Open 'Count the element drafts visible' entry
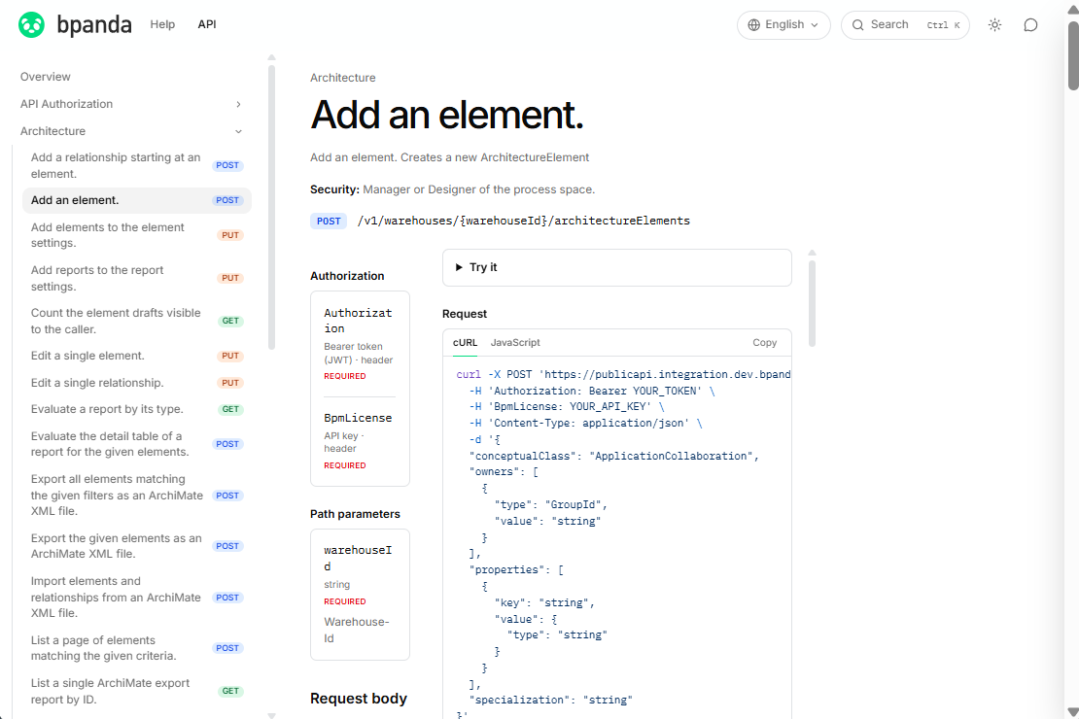Viewport: 1079px width, 719px height. coord(137,321)
